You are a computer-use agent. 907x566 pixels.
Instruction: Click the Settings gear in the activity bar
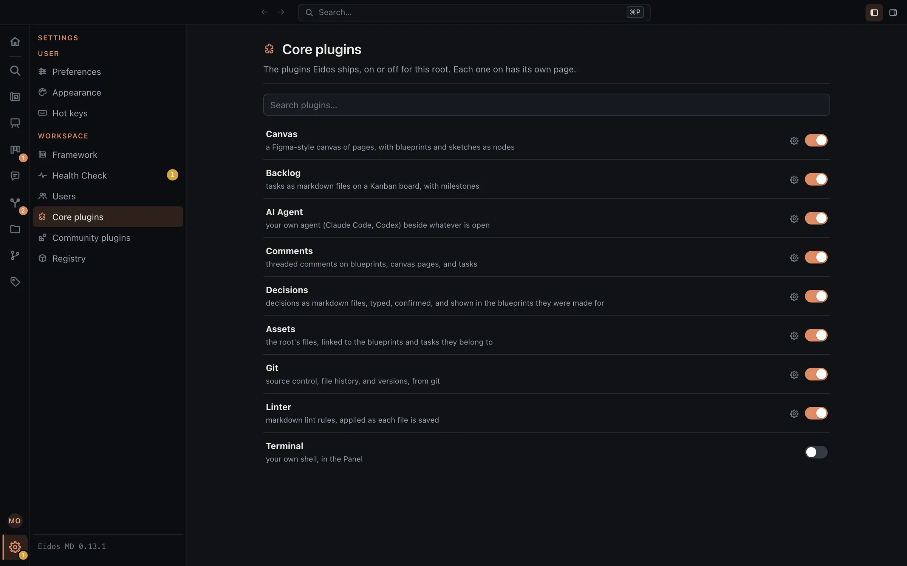[x=15, y=547]
